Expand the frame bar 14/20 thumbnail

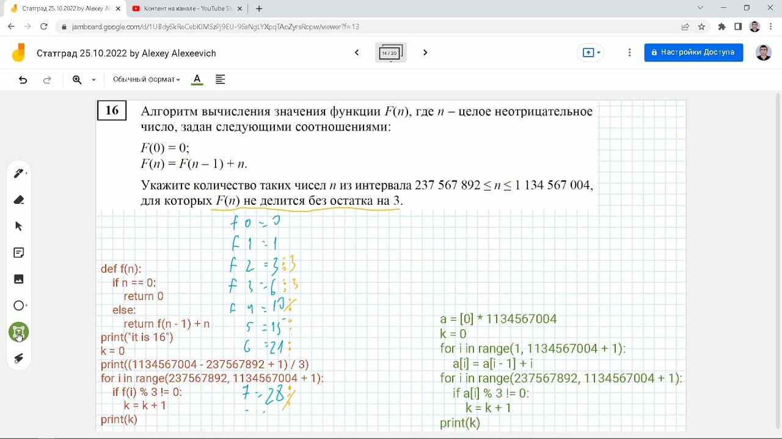[x=391, y=54]
